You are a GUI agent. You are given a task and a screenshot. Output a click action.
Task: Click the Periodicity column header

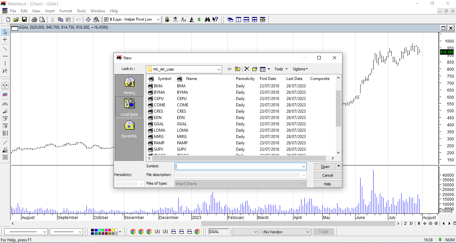pos(246,79)
